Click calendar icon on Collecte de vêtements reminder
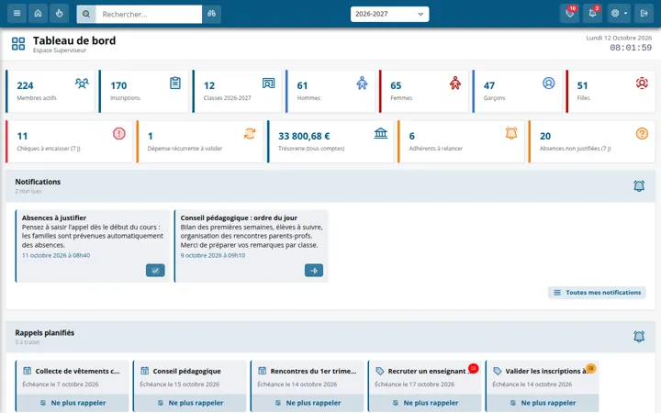 27,371
